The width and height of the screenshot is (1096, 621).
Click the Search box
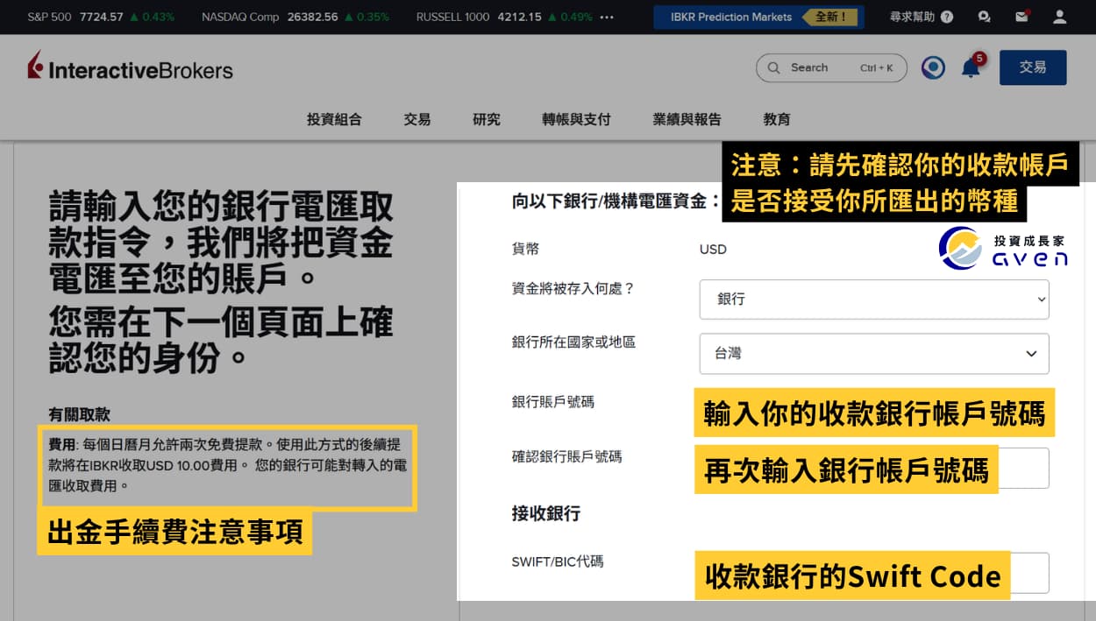831,67
